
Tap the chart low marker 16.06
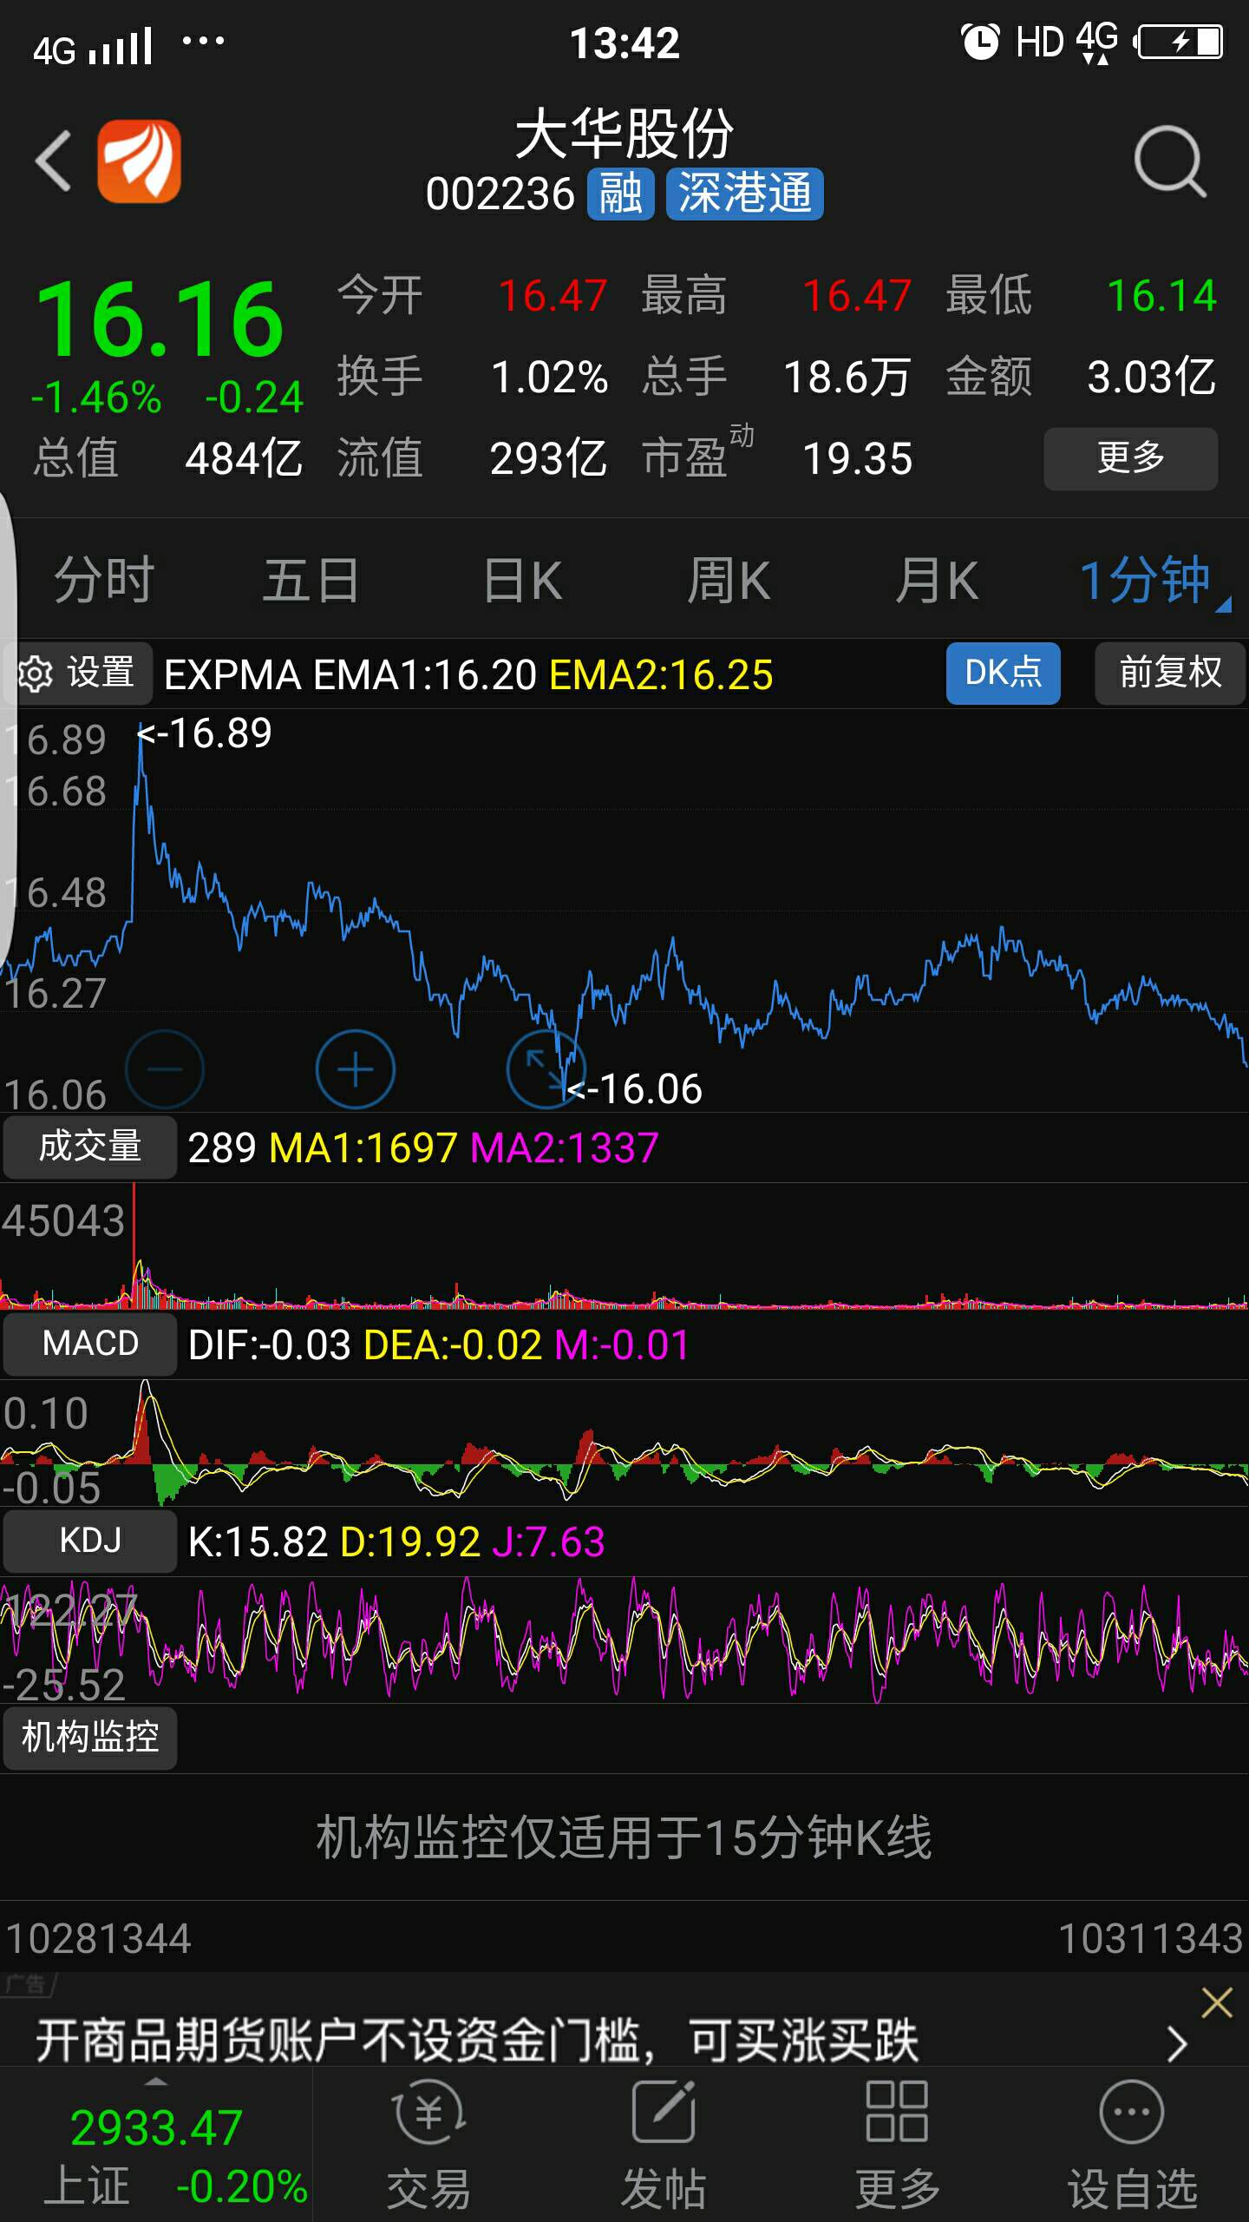[x=635, y=1088]
